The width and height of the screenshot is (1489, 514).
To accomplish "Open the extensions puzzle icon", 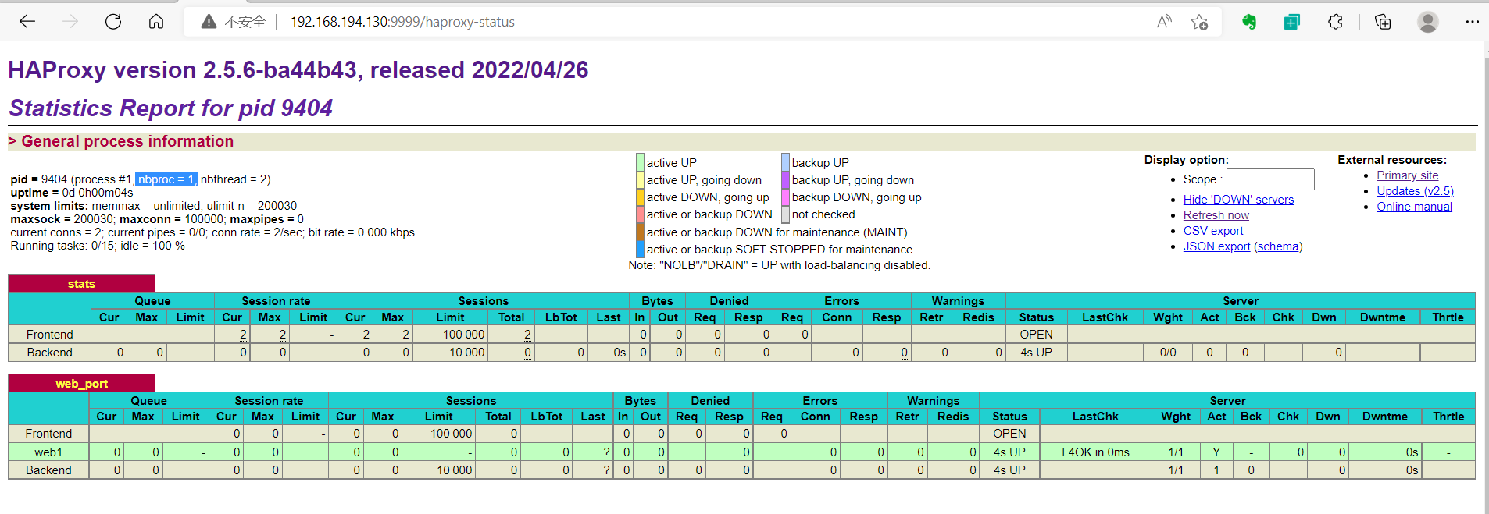I will click(x=1336, y=22).
